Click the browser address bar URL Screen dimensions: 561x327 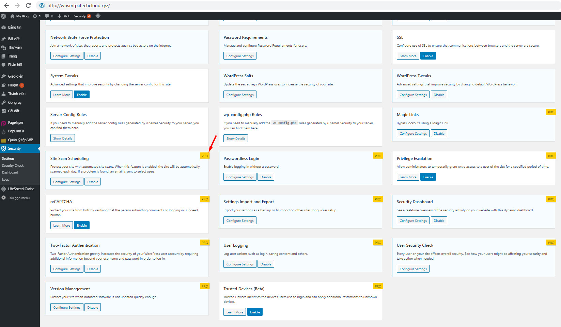click(x=79, y=5)
